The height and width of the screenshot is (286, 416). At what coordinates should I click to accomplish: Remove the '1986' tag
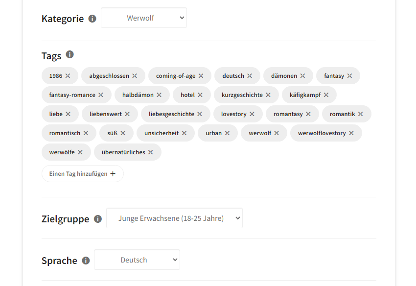point(68,76)
